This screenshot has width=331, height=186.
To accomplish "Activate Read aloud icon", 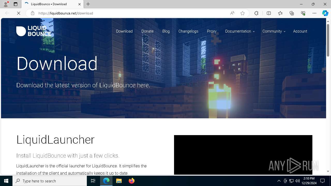I will point(232,13).
